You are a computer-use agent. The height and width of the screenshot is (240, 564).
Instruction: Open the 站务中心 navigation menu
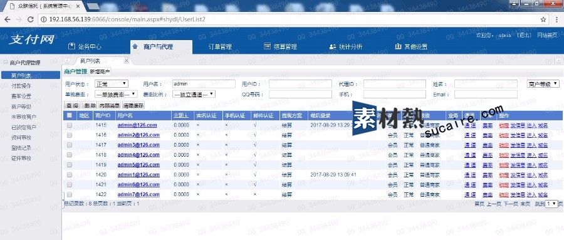coord(85,46)
